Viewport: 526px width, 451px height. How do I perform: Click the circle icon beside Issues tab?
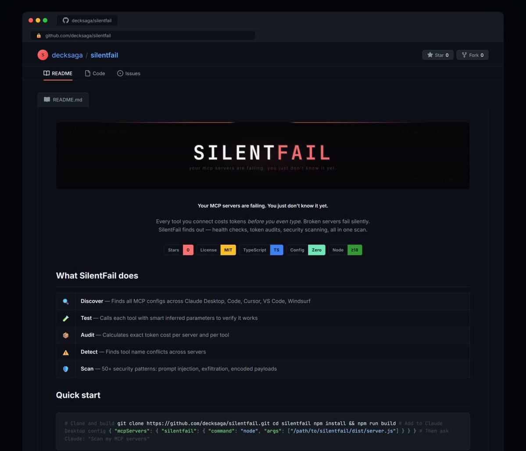pyautogui.click(x=120, y=73)
